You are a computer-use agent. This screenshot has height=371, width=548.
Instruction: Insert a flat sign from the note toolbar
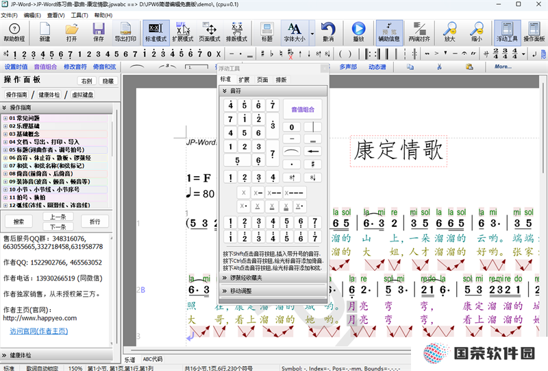271,54
